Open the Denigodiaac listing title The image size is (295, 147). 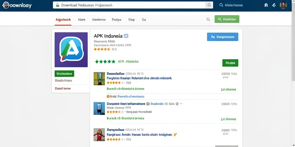(116, 129)
